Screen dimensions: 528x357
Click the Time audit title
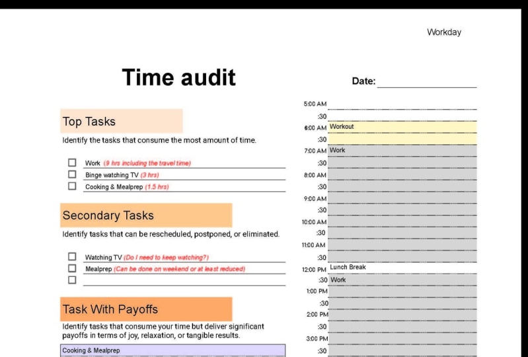point(178,77)
